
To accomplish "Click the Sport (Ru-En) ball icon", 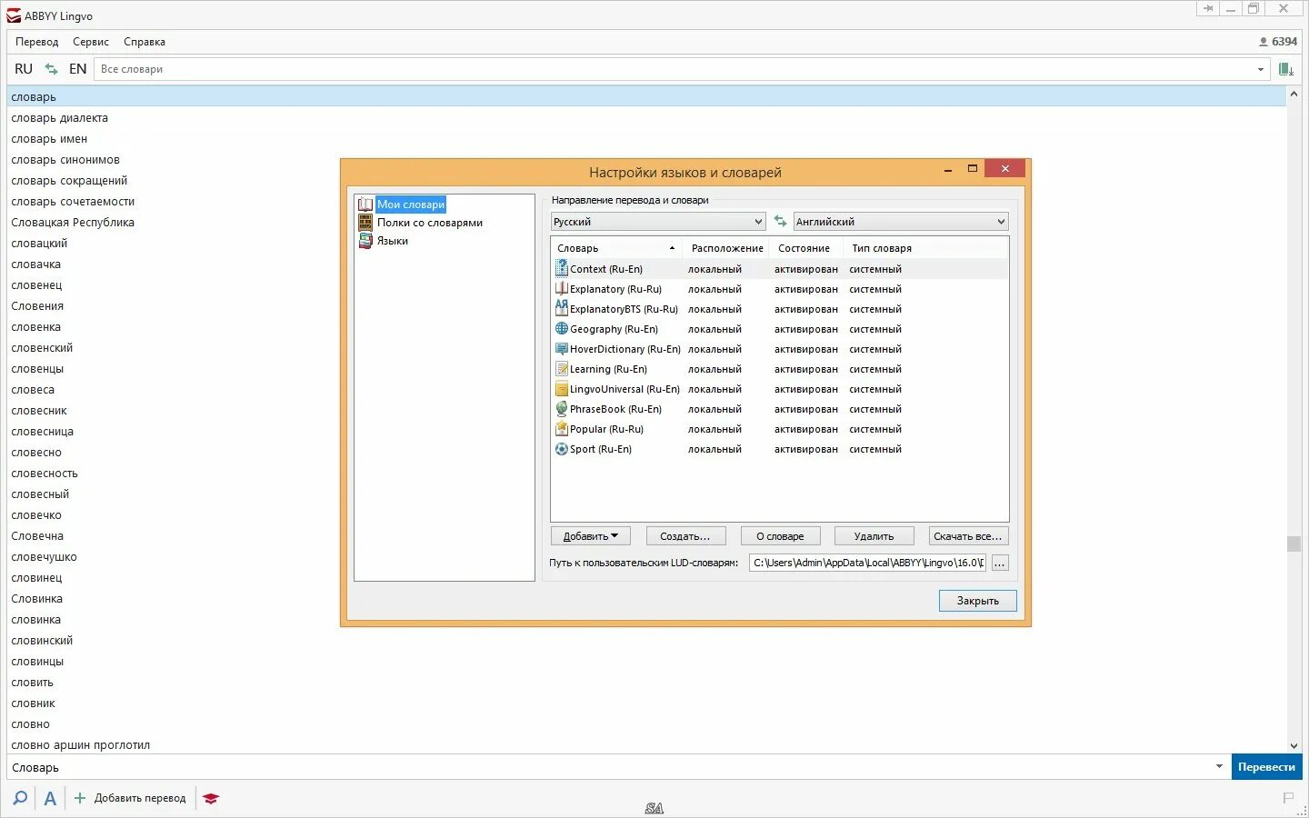I will click(x=562, y=448).
